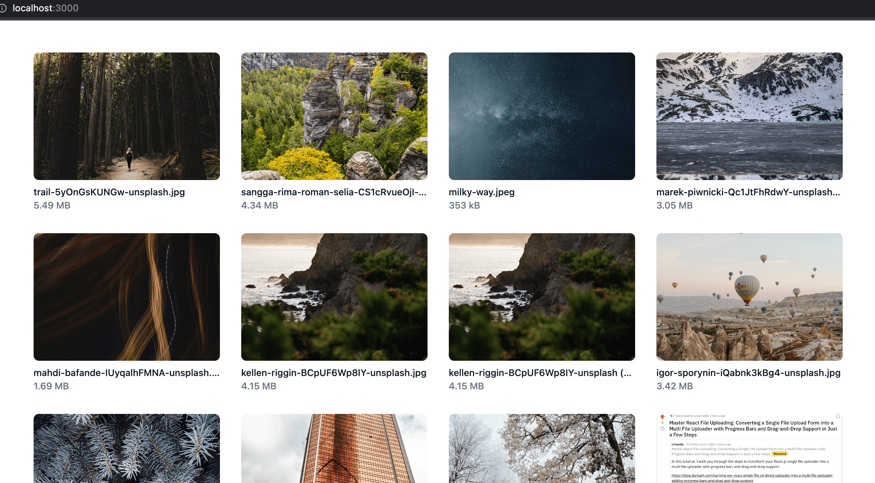875x483 pixels.
Task: Open the duplicate kellen-riggin coastal cliff thumbnail
Action: point(541,297)
